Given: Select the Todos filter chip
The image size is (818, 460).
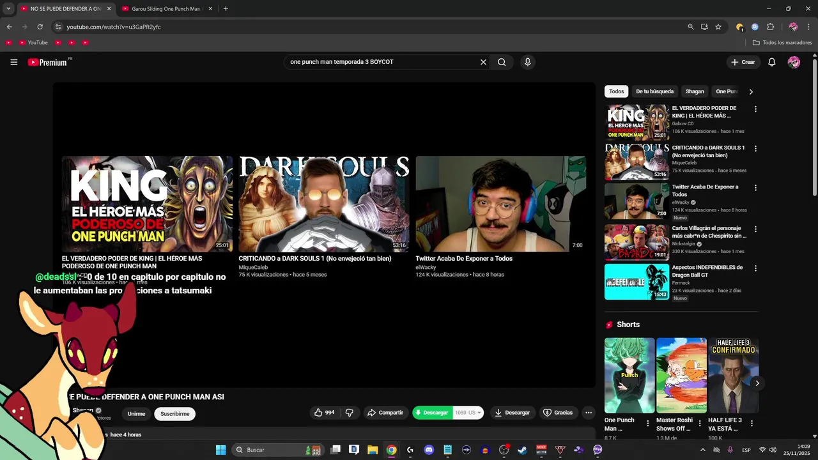Looking at the screenshot, I should coord(616,91).
